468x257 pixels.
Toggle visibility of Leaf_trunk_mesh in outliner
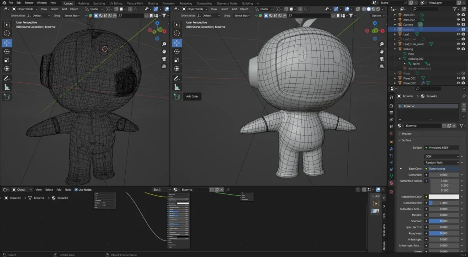[x=458, y=44]
